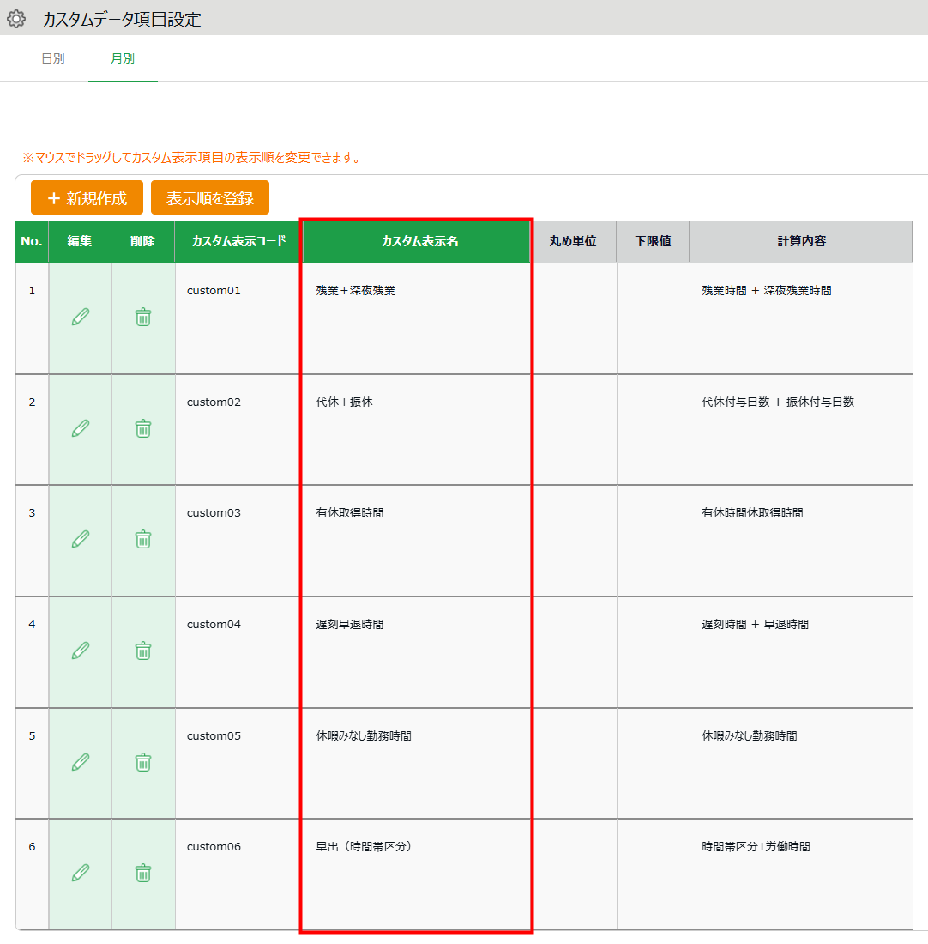Screen dimensions: 928x944
Task: Remove custom02 using the trash icon
Action: pyautogui.click(x=143, y=428)
